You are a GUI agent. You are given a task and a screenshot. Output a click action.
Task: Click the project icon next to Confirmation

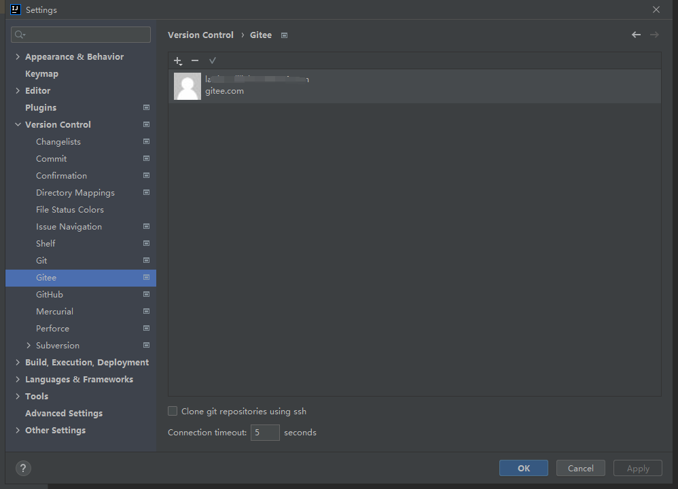tap(147, 175)
